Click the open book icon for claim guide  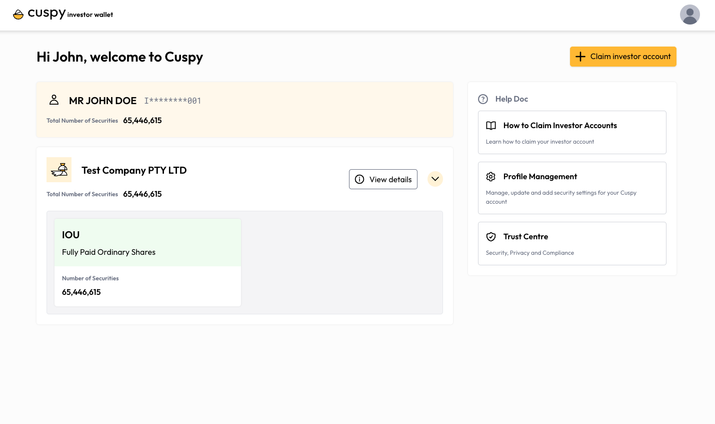491,126
